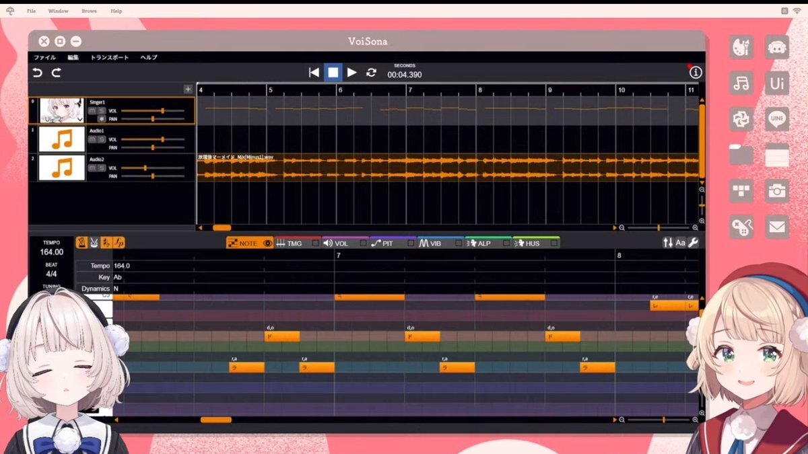The image size is (808, 454).
Task: Toggle the dynamics fp icon
Action: [119, 243]
